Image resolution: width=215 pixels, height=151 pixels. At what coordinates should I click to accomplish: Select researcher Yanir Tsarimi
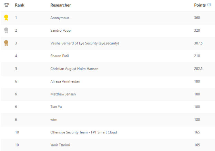(60, 145)
